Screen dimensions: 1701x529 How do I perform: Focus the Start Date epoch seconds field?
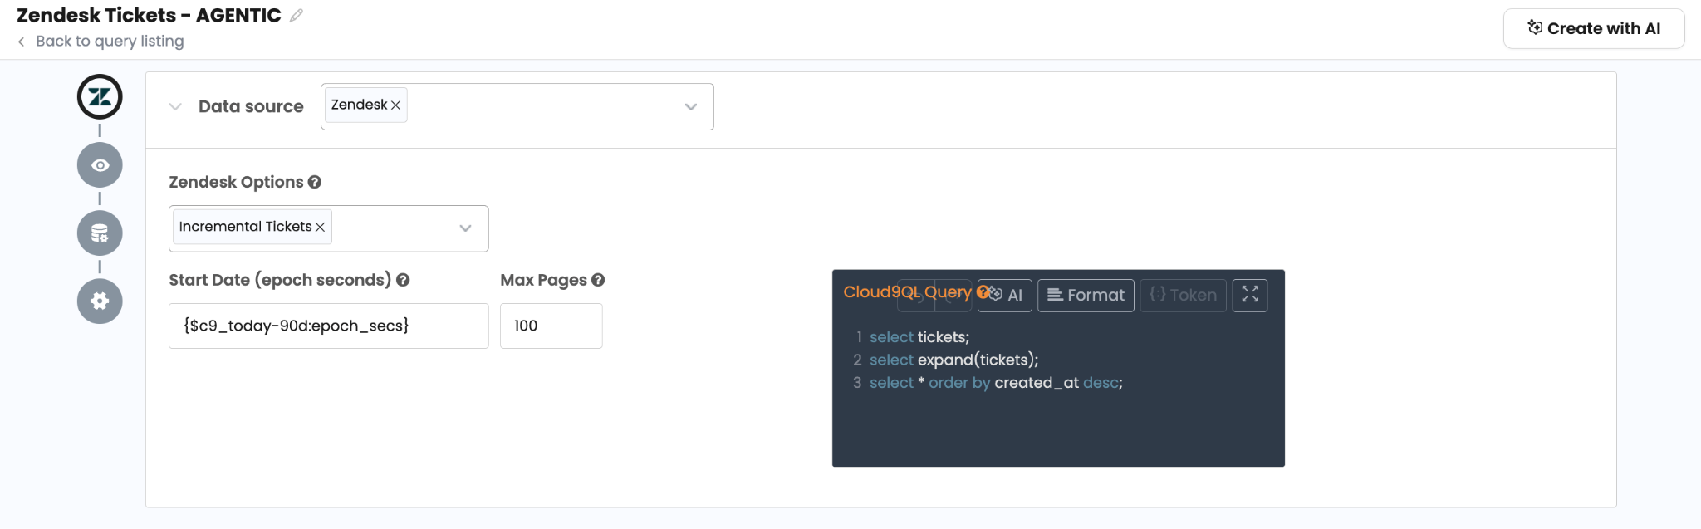point(329,326)
